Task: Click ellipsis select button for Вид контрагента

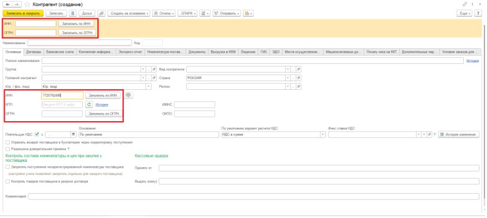Action: (x=293, y=69)
